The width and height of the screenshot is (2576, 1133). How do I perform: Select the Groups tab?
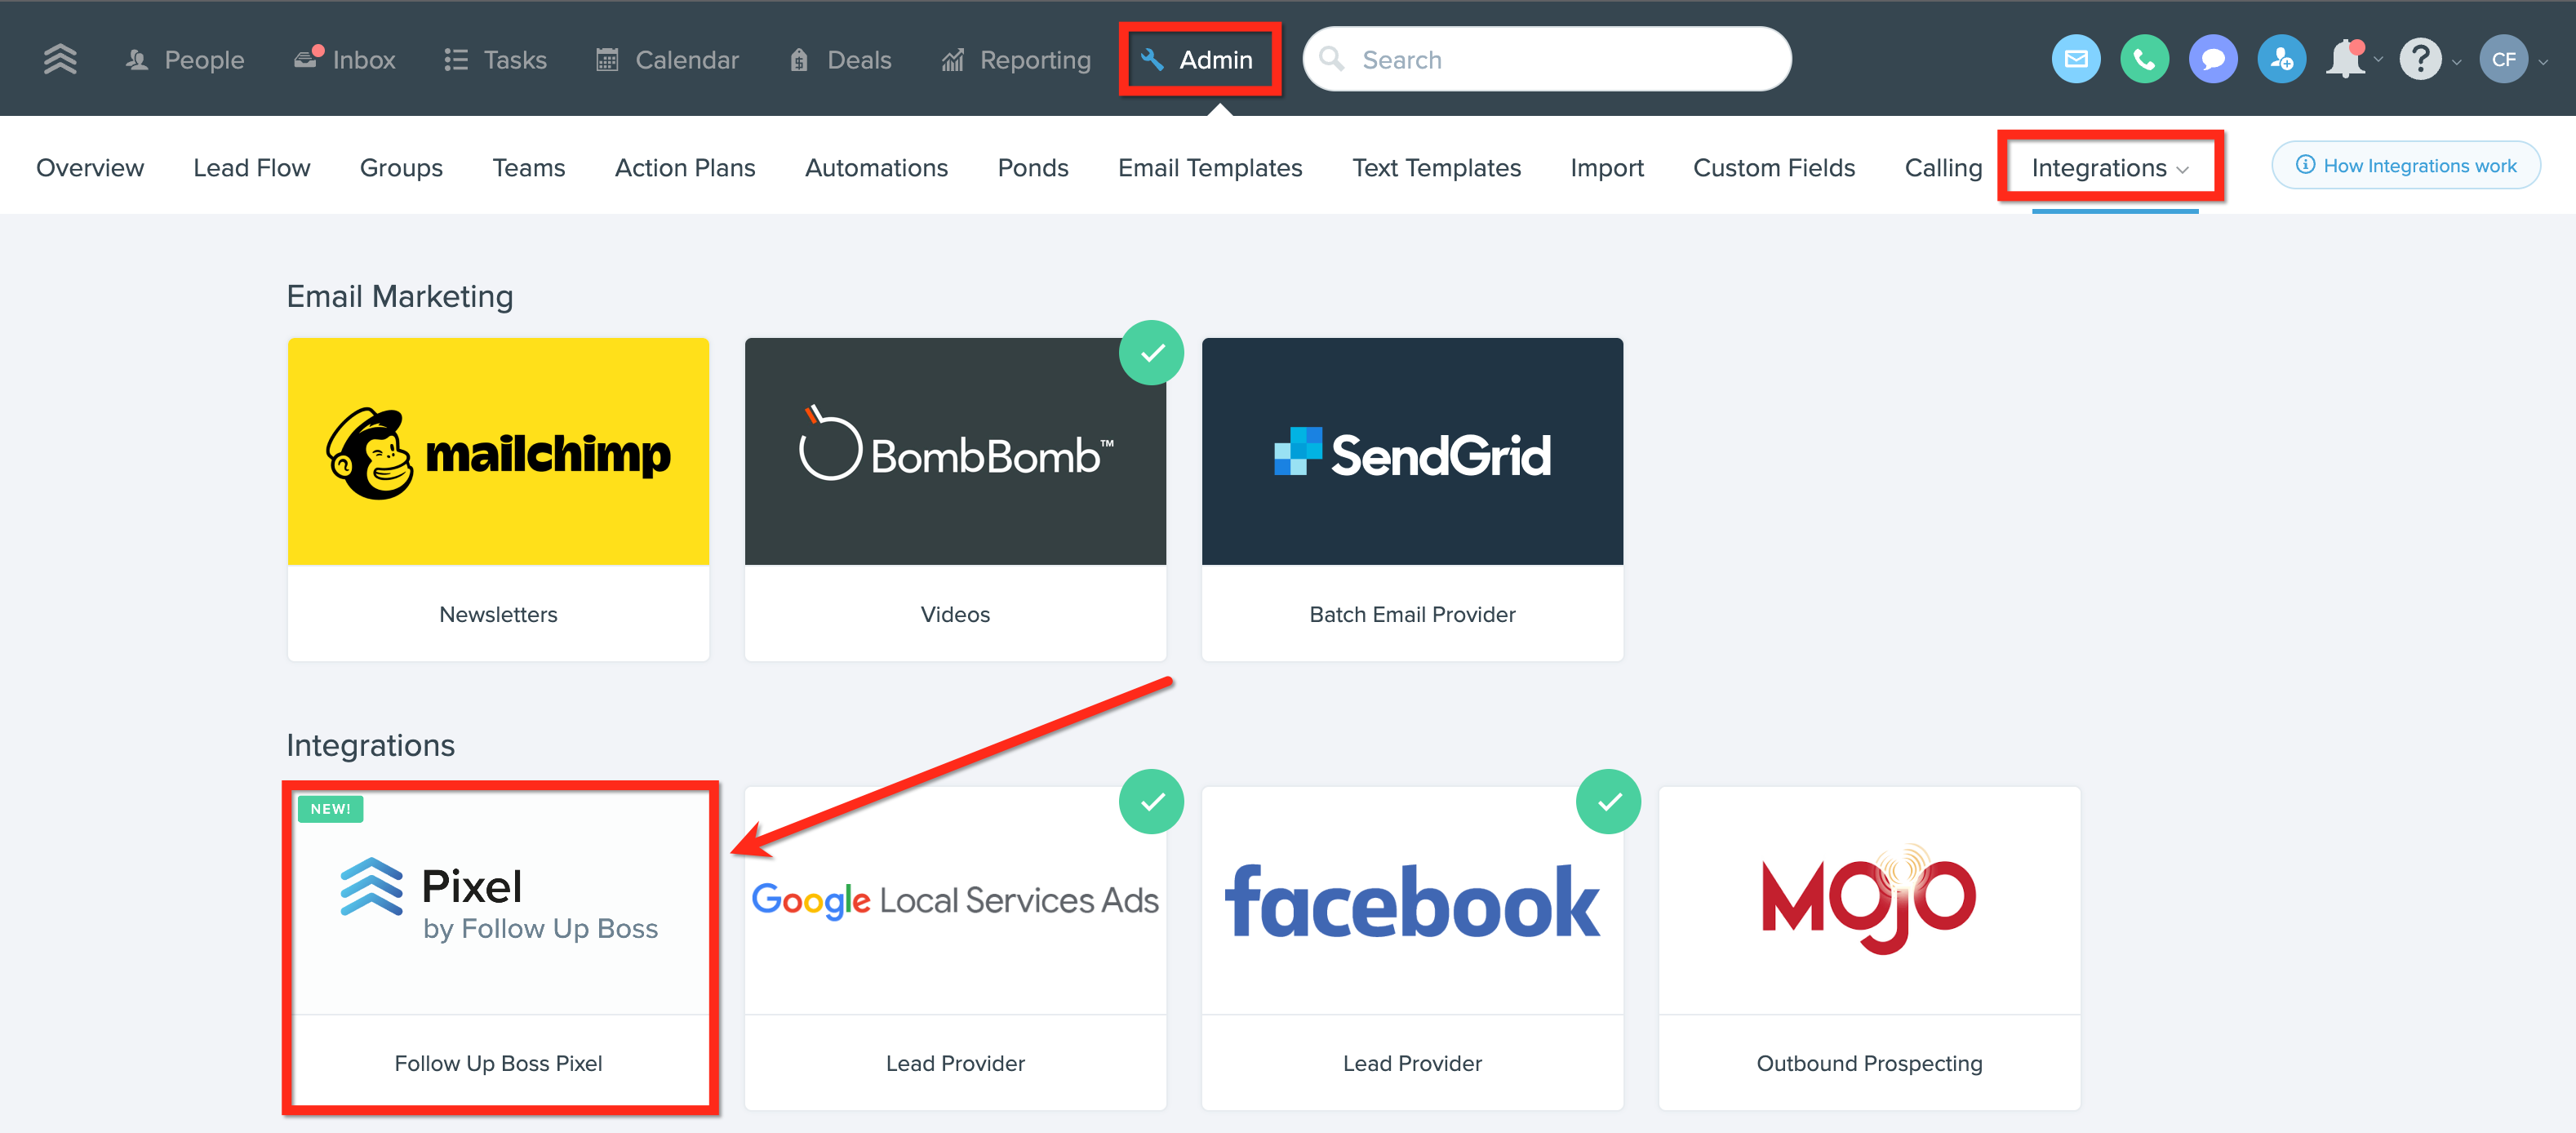(401, 168)
